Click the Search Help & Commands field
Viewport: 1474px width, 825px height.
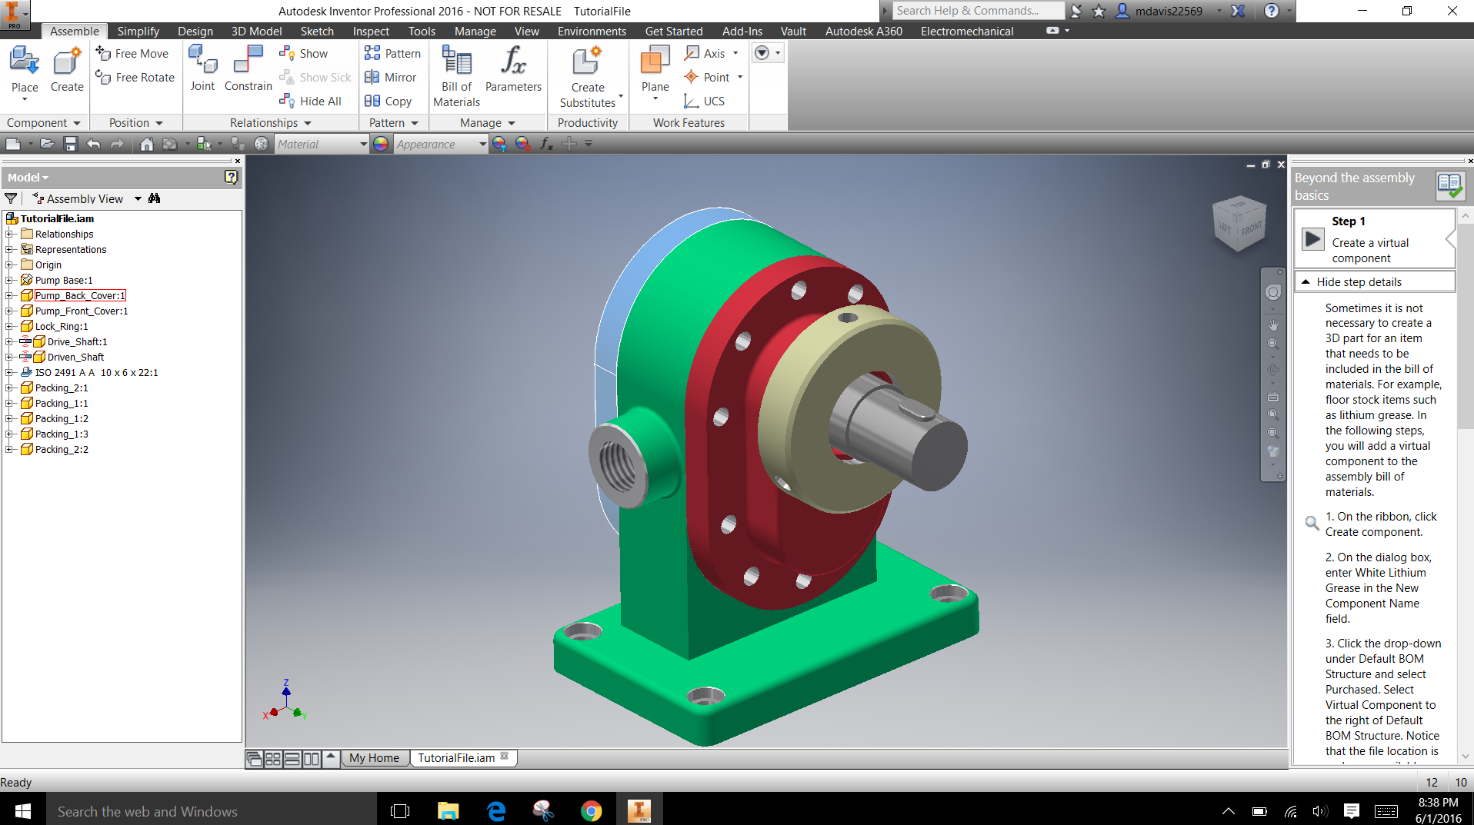pos(977,10)
